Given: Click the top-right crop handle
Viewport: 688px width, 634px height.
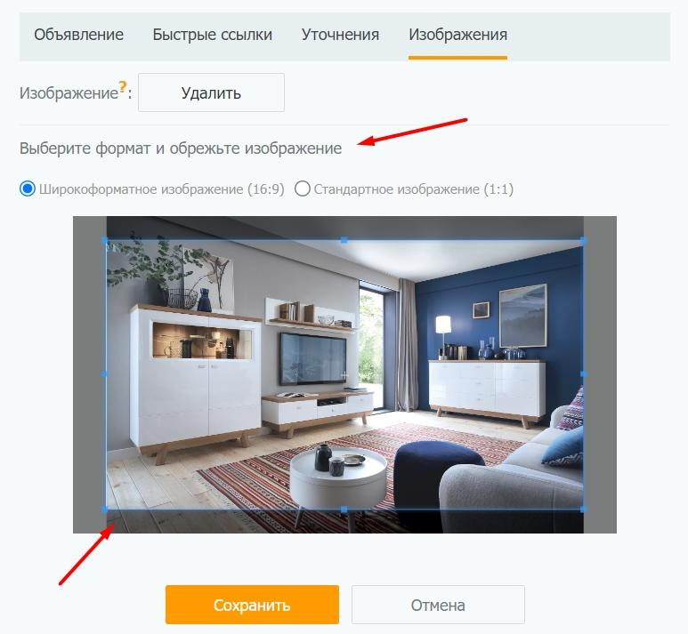Looking at the screenshot, I should point(583,240).
